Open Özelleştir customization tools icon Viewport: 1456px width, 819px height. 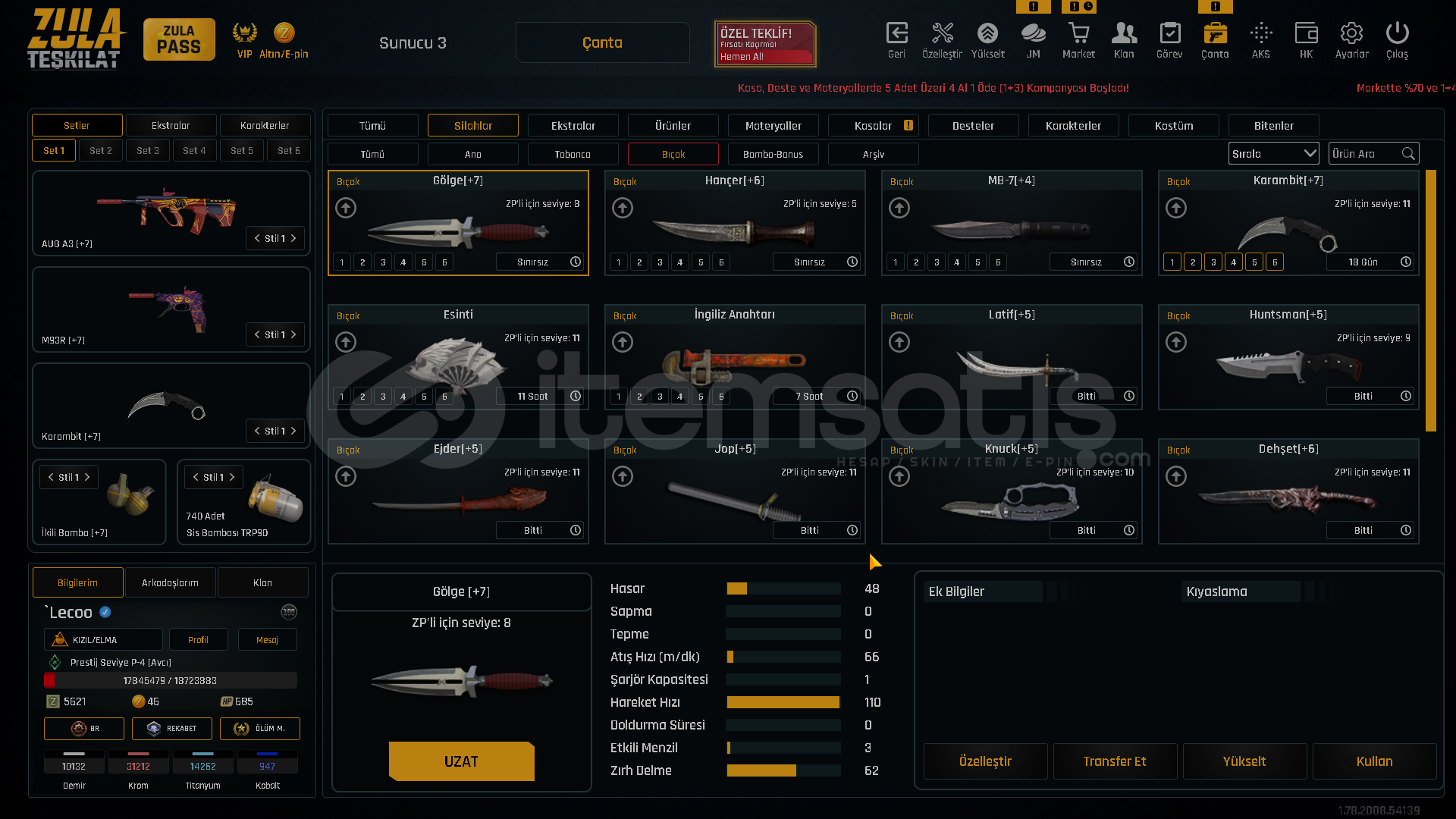(942, 33)
